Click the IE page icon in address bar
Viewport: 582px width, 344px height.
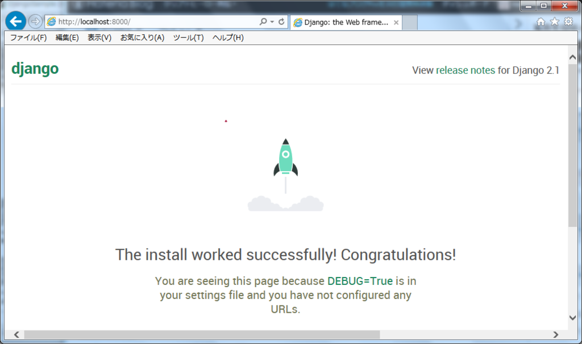(52, 22)
